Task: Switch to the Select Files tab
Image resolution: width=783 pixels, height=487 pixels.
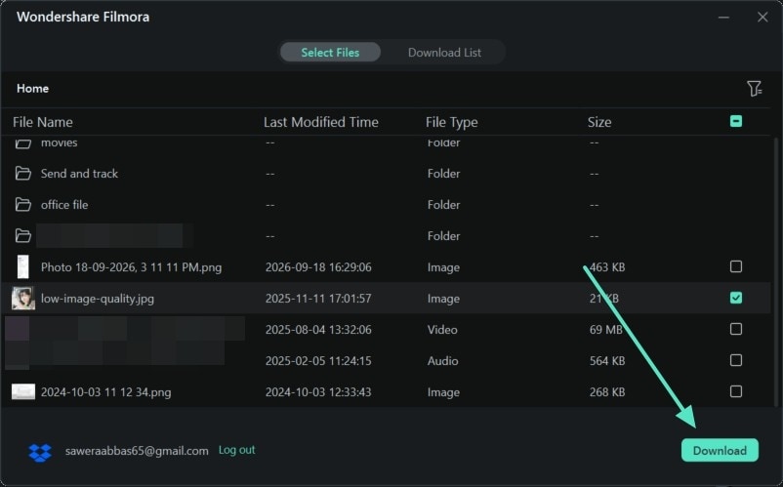Action: [x=330, y=53]
